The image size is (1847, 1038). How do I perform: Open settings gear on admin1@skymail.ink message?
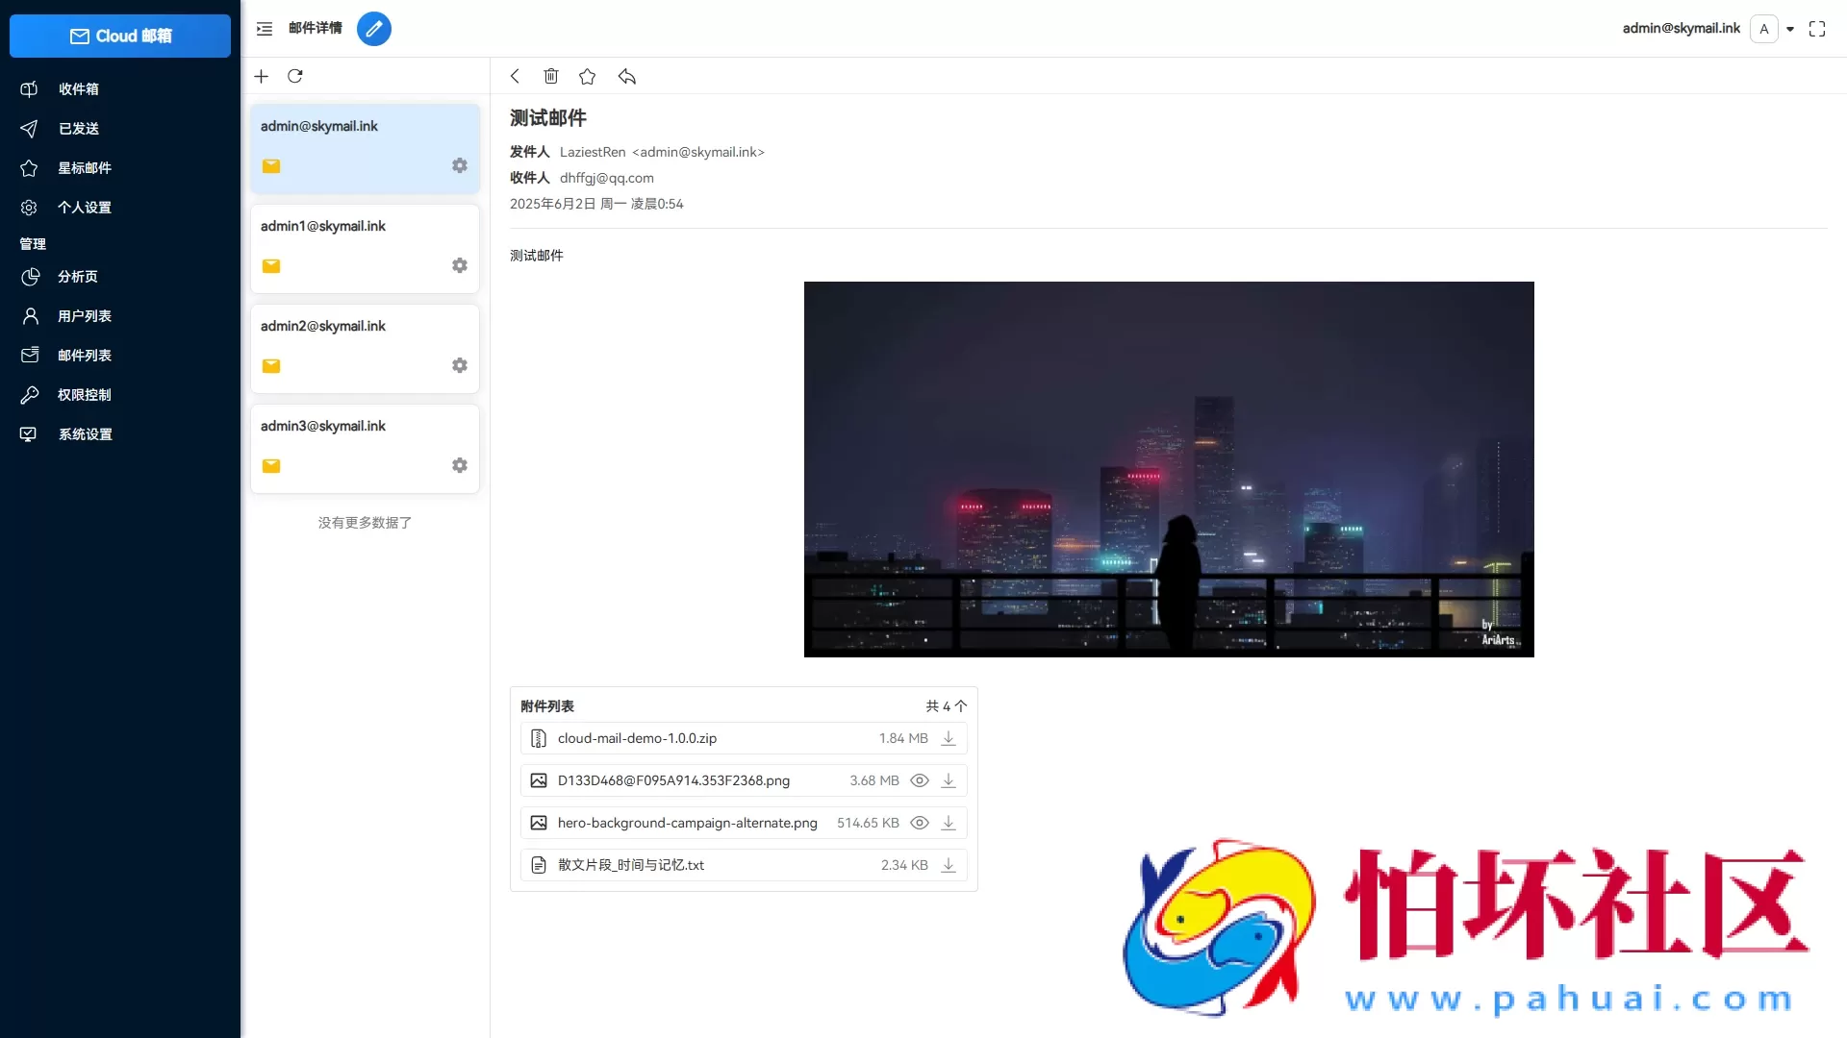[459, 264]
